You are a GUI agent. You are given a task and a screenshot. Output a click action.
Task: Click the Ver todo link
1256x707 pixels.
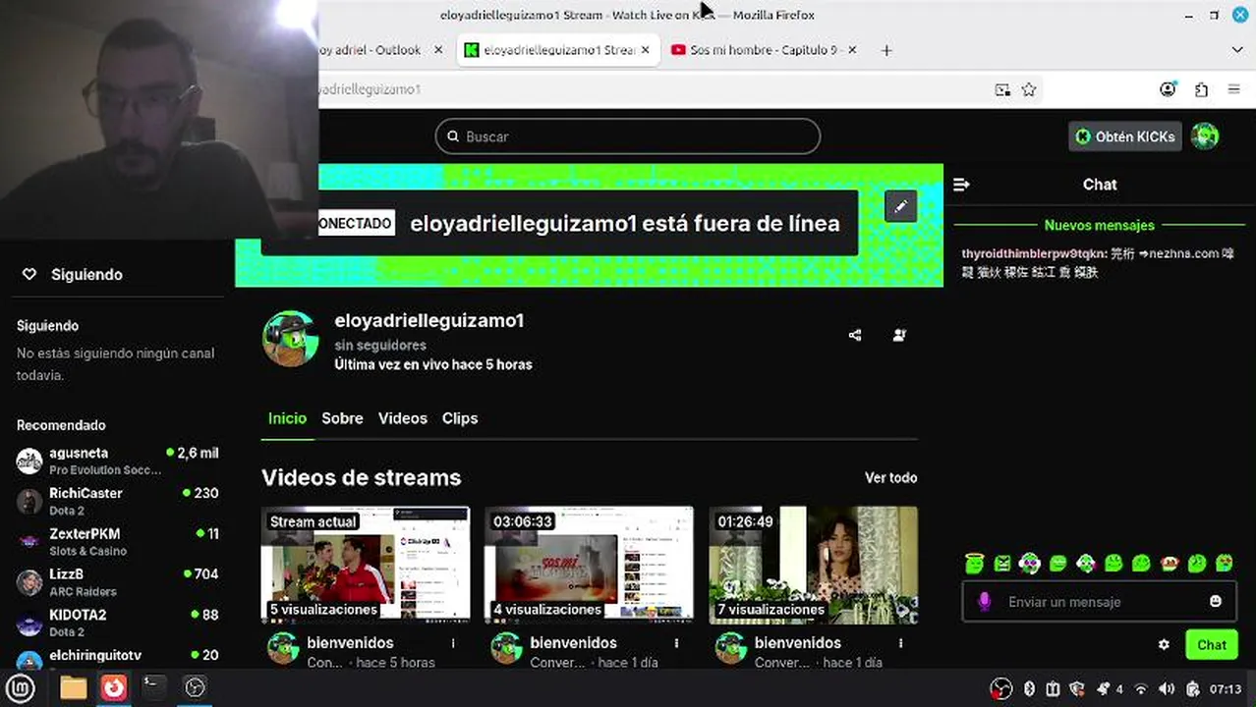[x=890, y=478]
